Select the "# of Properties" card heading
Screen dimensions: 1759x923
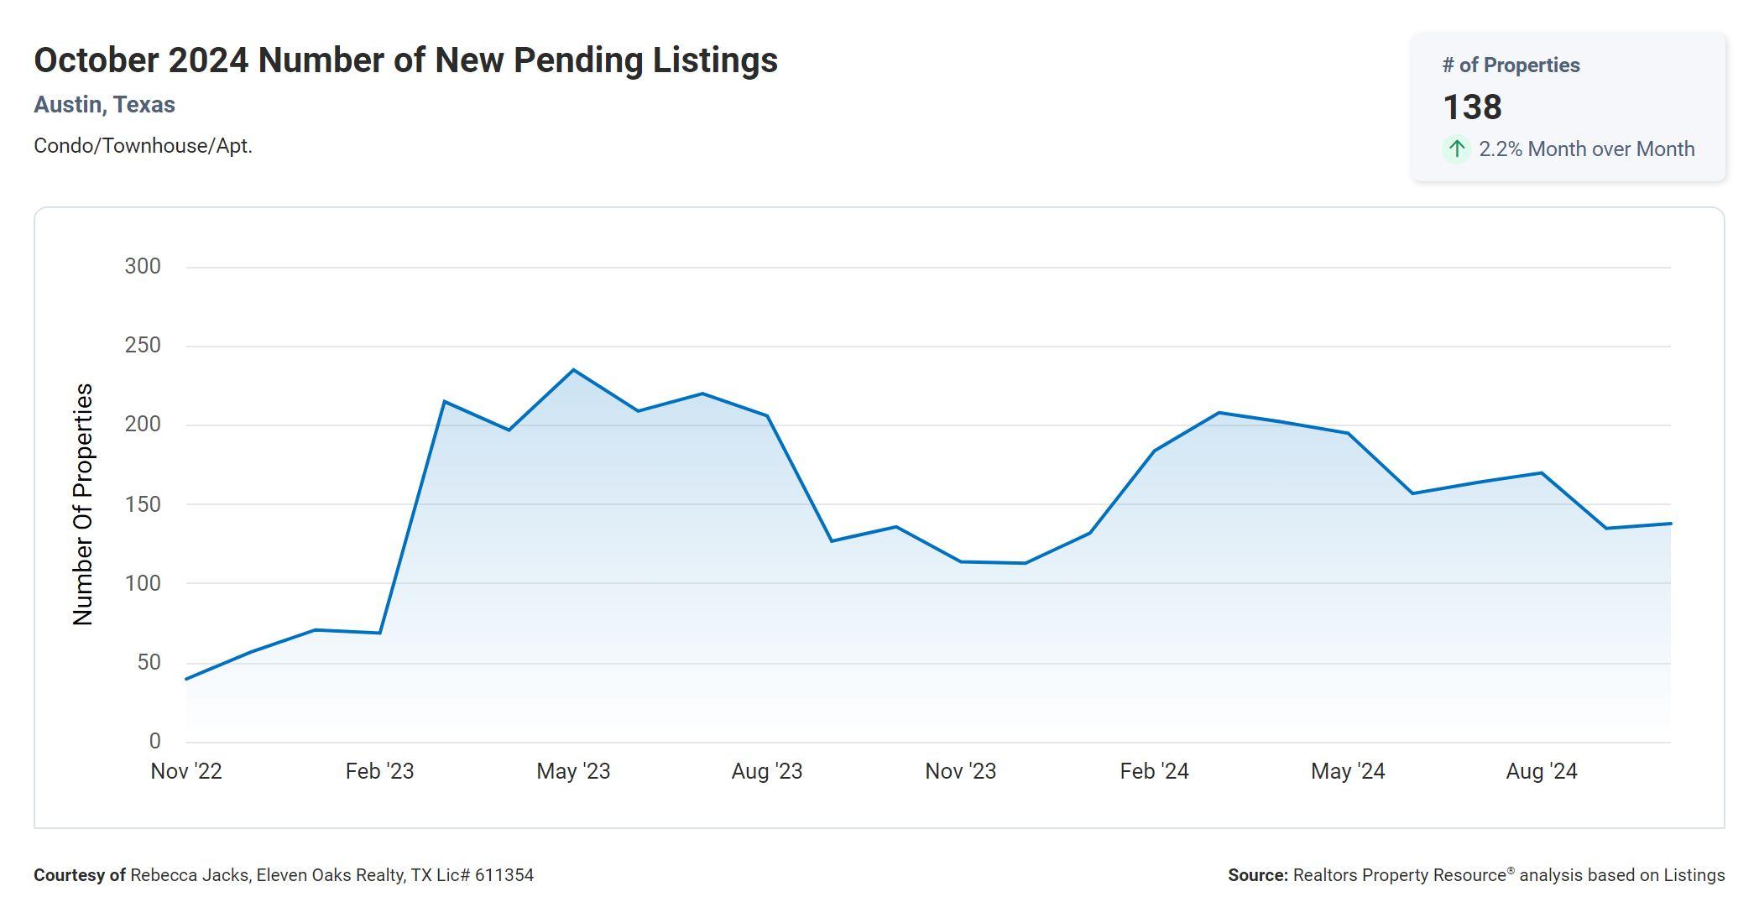tap(1511, 65)
